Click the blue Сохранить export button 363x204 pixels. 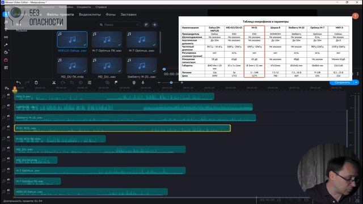click(342, 83)
